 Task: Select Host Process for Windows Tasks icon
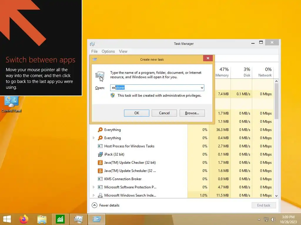click(x=100, y=146)
